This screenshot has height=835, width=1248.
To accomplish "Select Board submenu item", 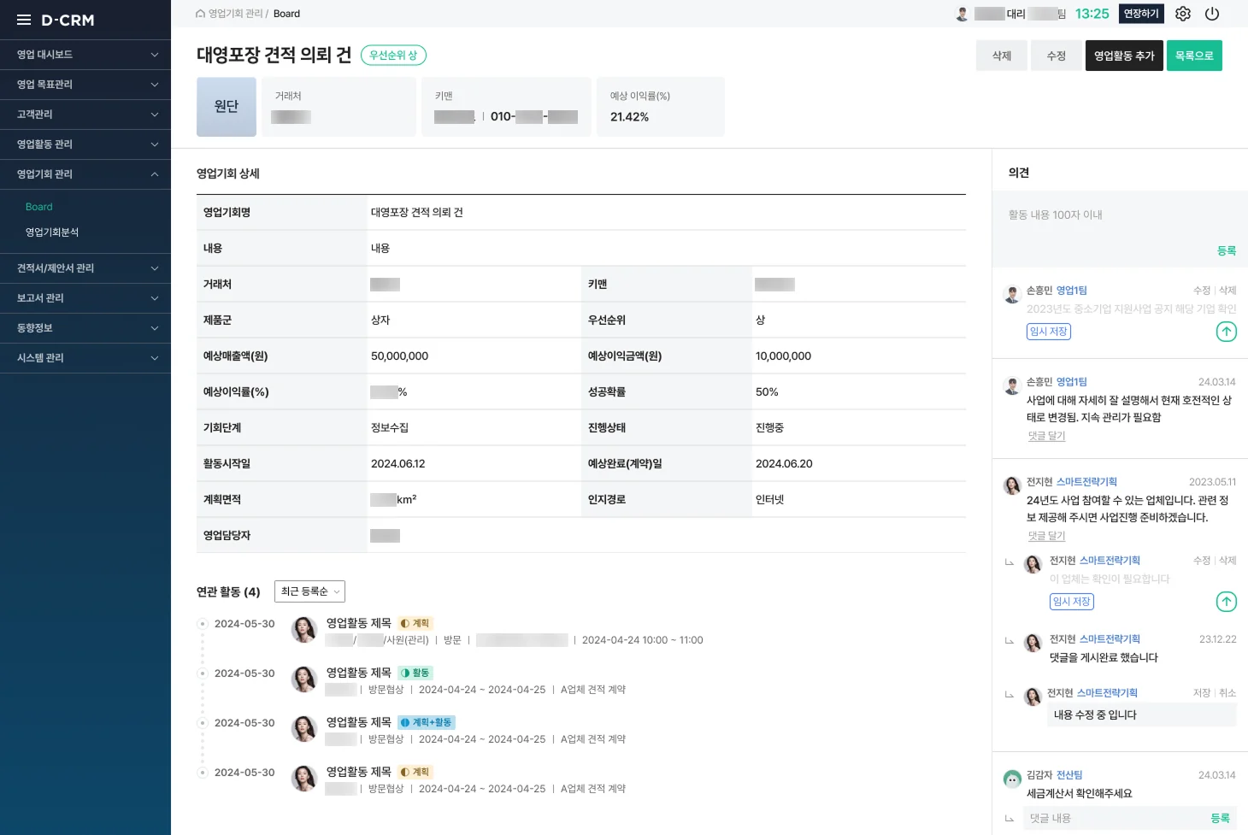I will (39, 207).
